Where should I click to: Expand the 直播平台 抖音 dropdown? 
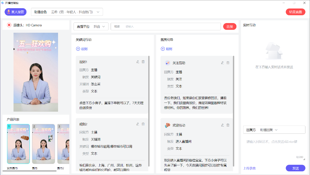pyautogui.click(x=91, y=27)
